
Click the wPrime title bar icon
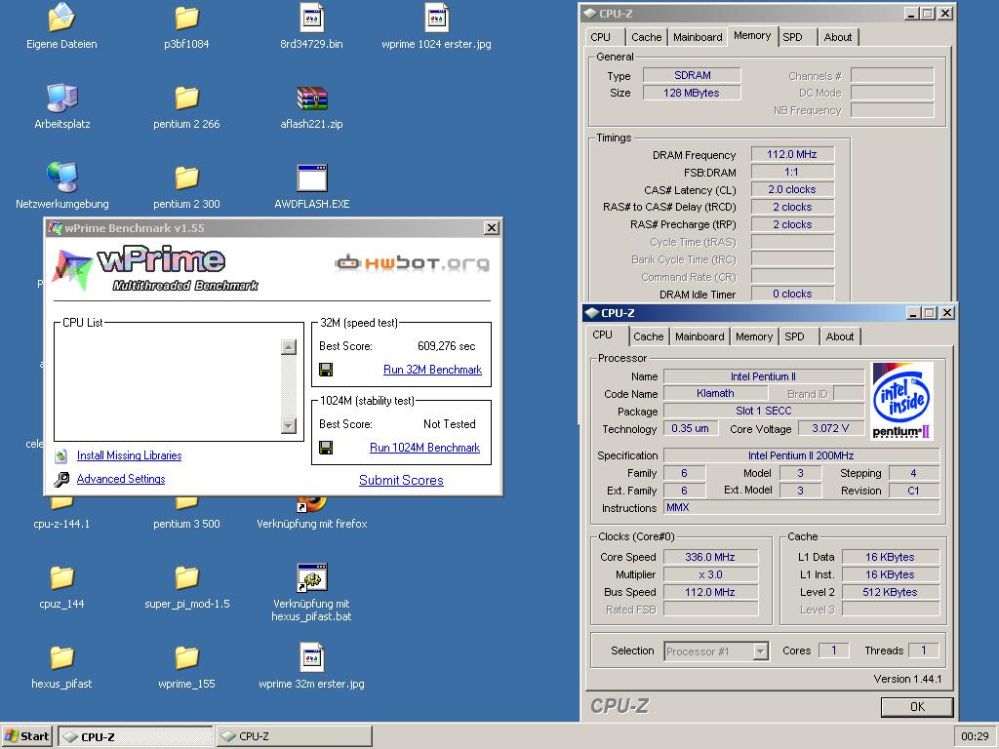[x=56, y=228]
